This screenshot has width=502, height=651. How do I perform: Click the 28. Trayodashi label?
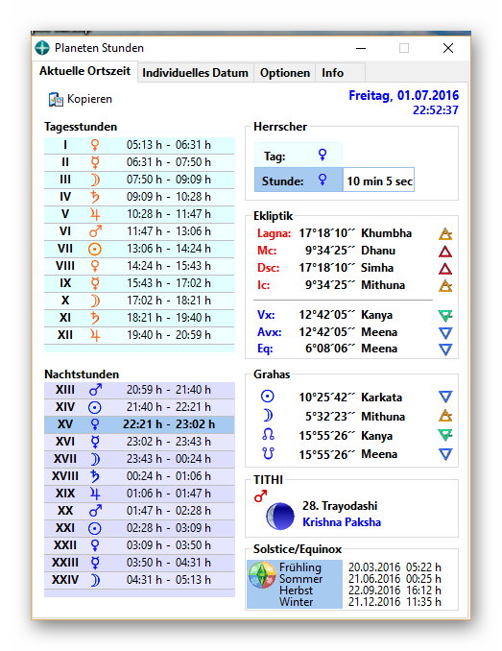click(340, 506)
